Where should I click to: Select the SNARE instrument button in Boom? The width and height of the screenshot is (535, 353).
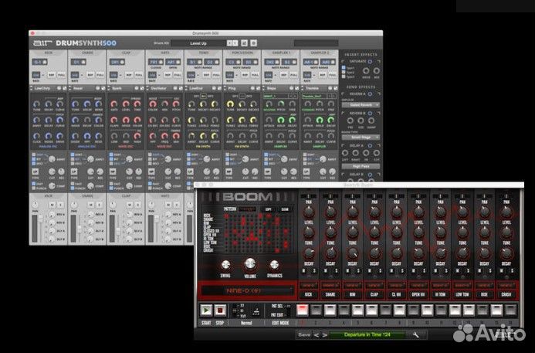330,294
